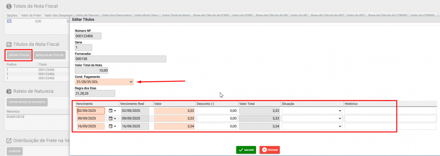Click the Vencimento field showing 09/09/2025
Screen dimensions: 440x156
click(91, 118)
